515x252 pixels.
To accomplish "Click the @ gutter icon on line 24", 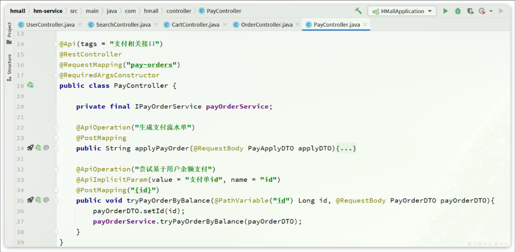I will click(x=46, y=148).
